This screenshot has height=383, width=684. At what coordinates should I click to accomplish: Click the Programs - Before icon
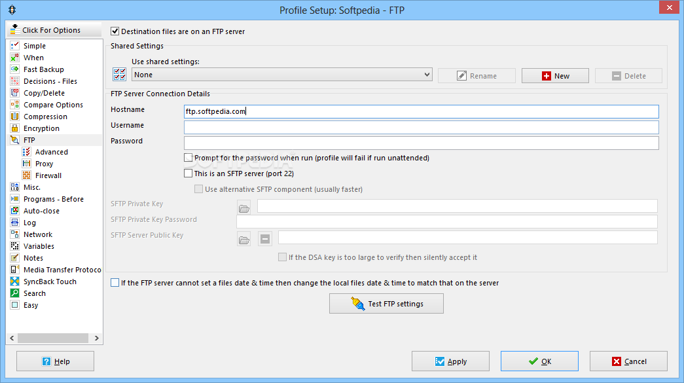pyautogui.click(x=15, y=198)
